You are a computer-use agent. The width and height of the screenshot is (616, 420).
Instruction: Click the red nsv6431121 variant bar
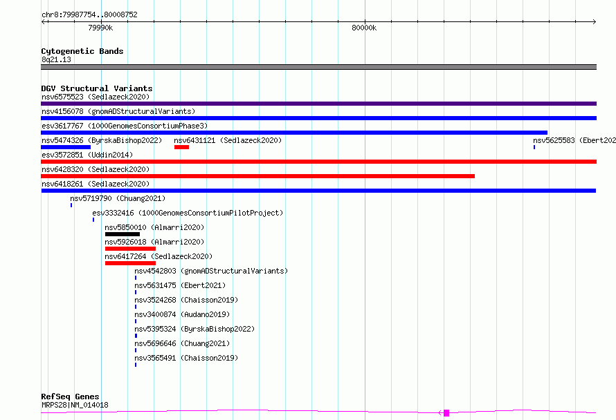[181, 147]
